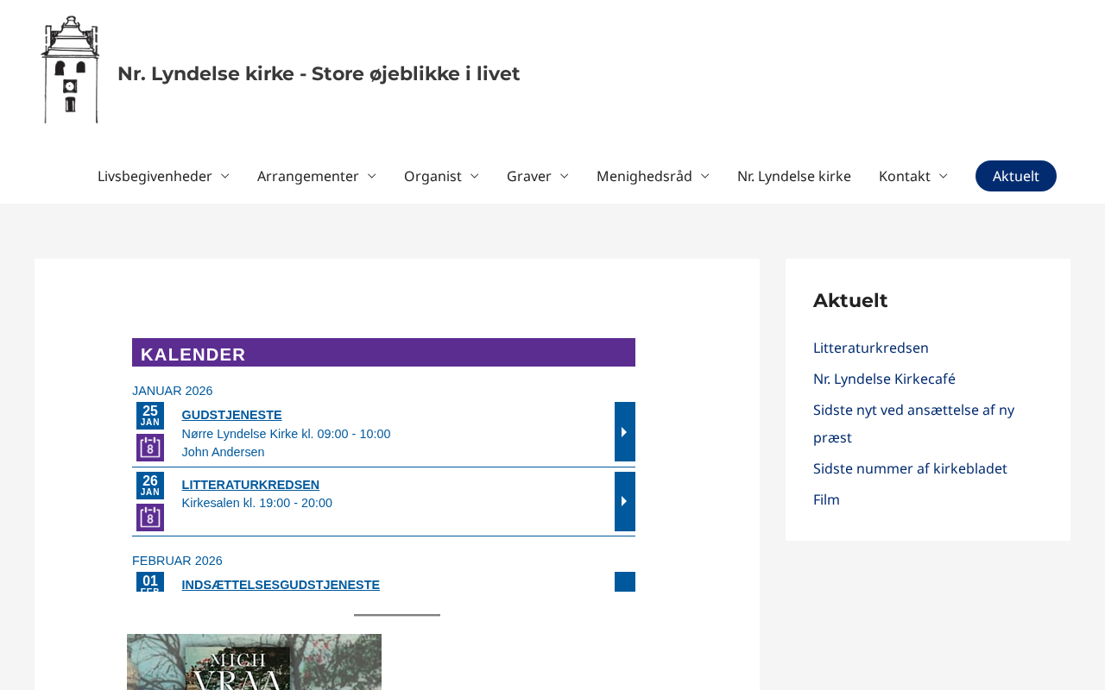Click the 26 Jan date badge
1105x690 pixels.
150,486
